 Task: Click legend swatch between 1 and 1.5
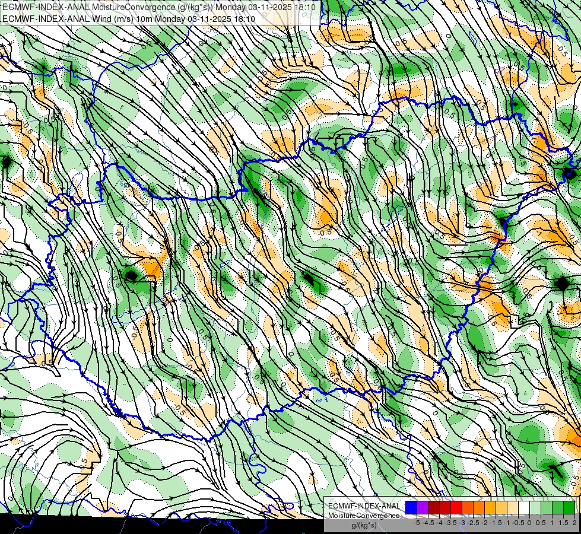click(558, 507)
